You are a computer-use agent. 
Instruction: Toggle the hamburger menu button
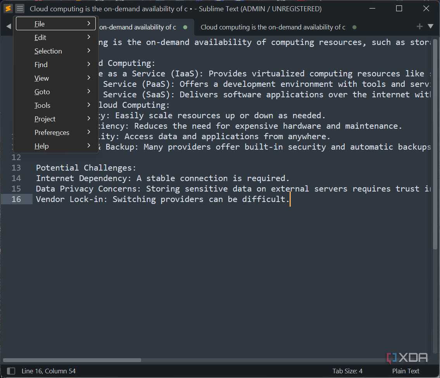click(x=20, y=9)
